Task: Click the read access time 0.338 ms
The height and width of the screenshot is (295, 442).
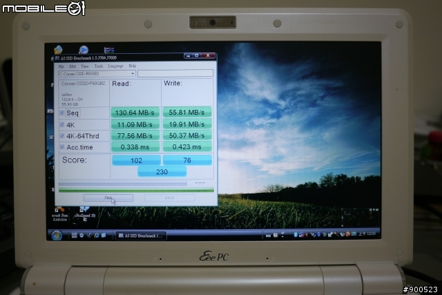Action: 135,147
